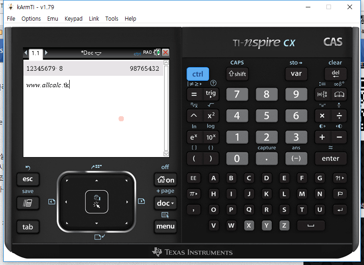Open the doc key menu
Image resolution: width=364 pixels, height=265 pixels.
click(x=165, y=203)
